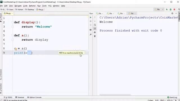Click the 'C:' breadcrumb in navigation bar

coord(3,10)
